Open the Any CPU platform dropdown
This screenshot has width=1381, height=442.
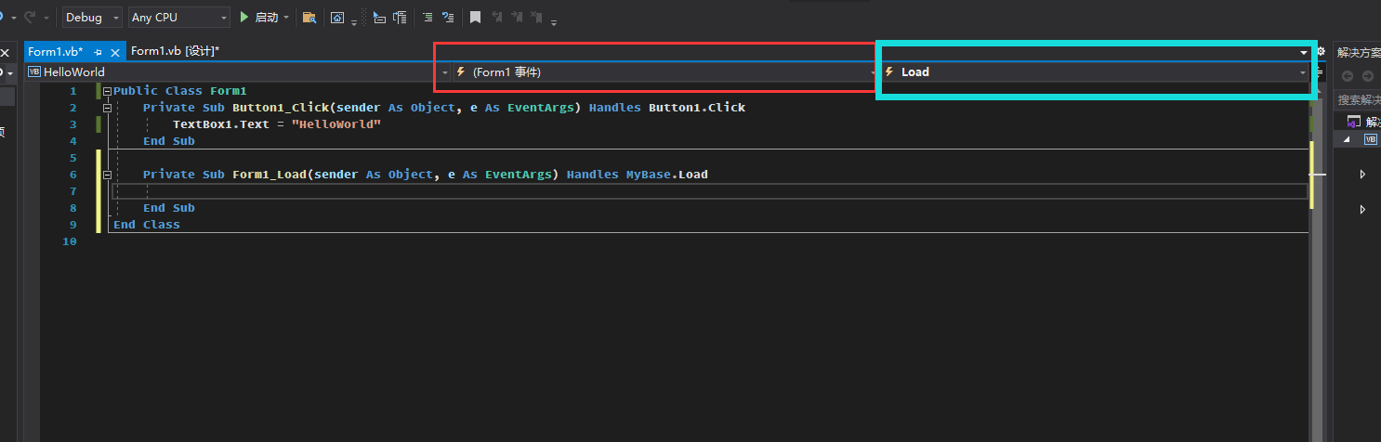click(x=179, y=18)
